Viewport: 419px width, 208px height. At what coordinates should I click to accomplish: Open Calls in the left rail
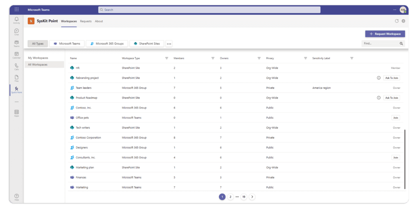click(x=16, y=67)
